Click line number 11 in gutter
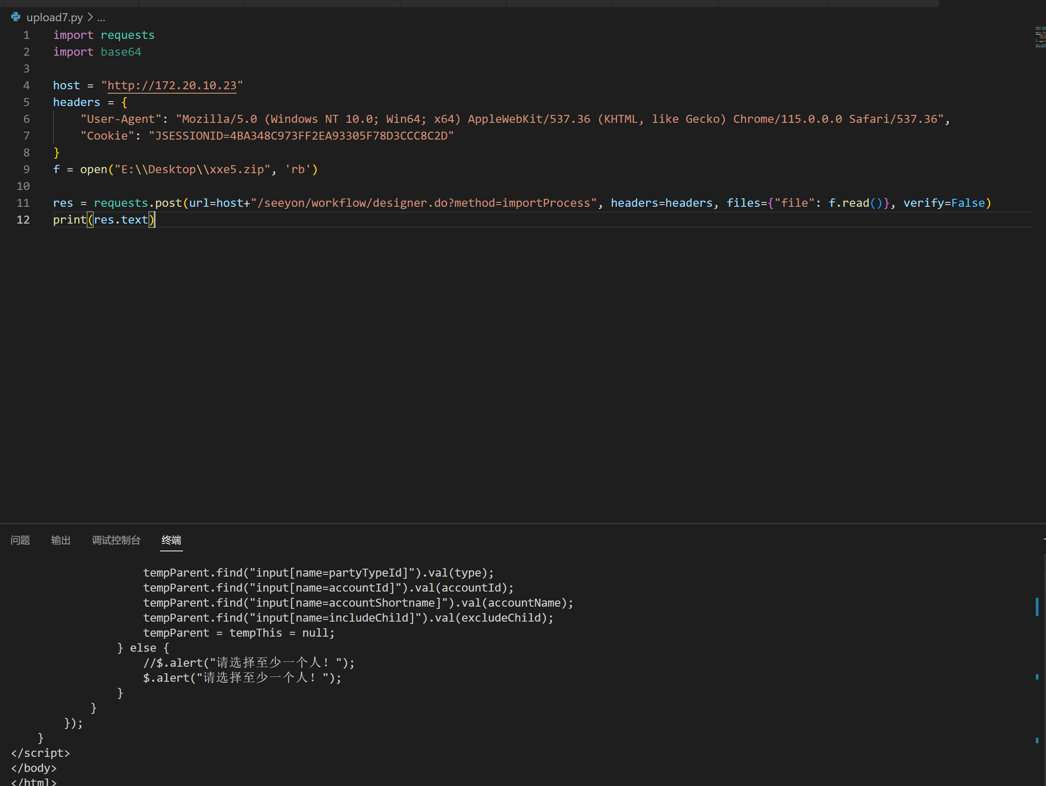The width and height of the screenshot is (1046, 786). pos(23,203)
